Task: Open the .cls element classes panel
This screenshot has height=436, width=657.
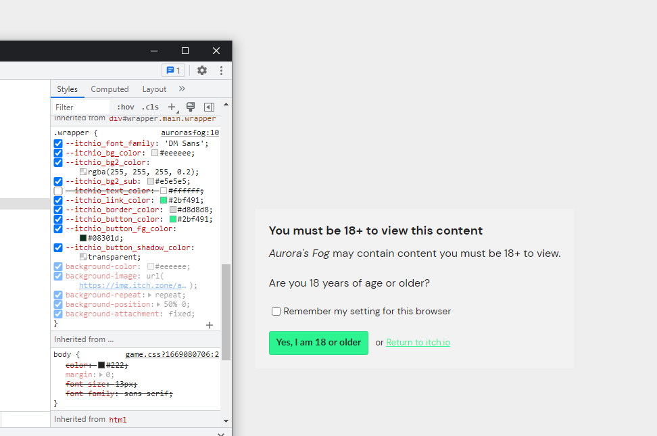Action: tap(150, 107)
